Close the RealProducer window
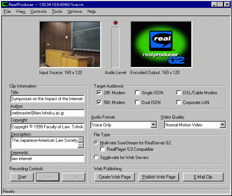232x196 pixels. tap(227, 4)
